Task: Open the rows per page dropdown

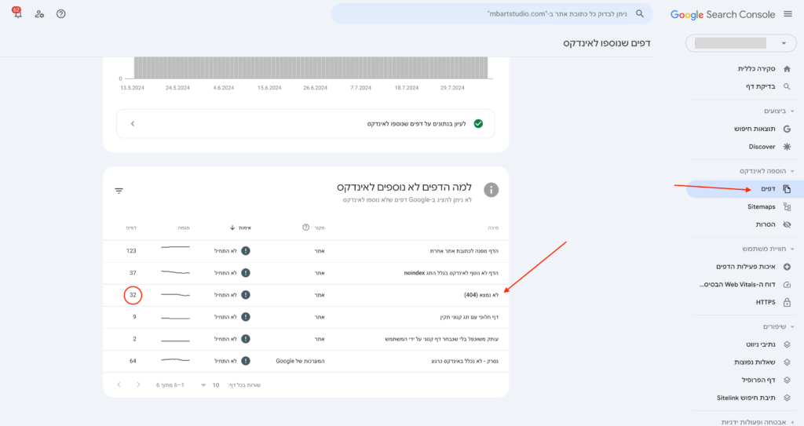Action: [209, 385]
